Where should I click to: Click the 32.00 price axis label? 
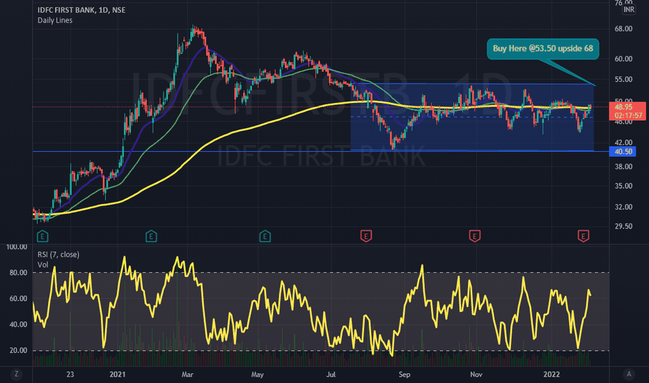623,207
